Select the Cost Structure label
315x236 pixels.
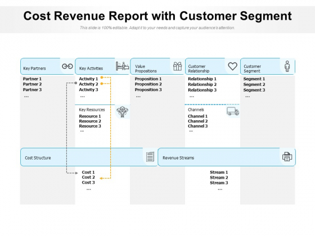pyautogui.click(x=38, y=158)
